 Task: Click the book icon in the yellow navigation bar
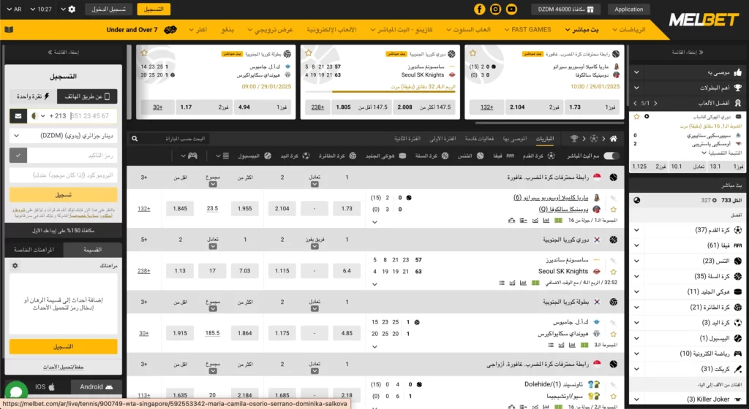9,29
